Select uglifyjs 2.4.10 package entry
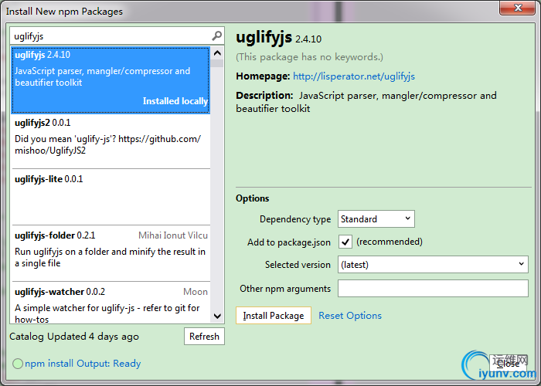 pos(111,80)
